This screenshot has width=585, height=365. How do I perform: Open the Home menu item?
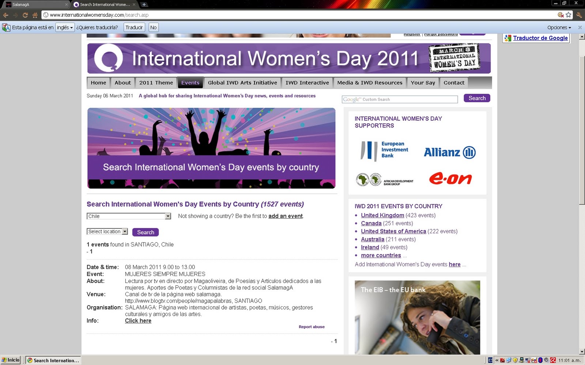tap(98, 83)
